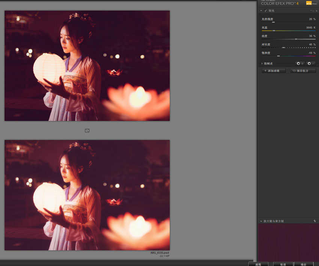Click the 饱和度 slider handle
319x266 pixels.
pos(278,56)
